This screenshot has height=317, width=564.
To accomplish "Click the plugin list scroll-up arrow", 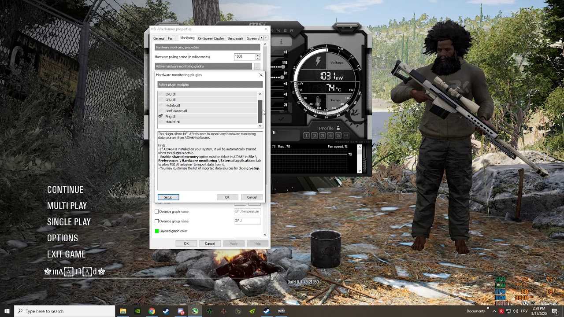I will coord(260,94).
